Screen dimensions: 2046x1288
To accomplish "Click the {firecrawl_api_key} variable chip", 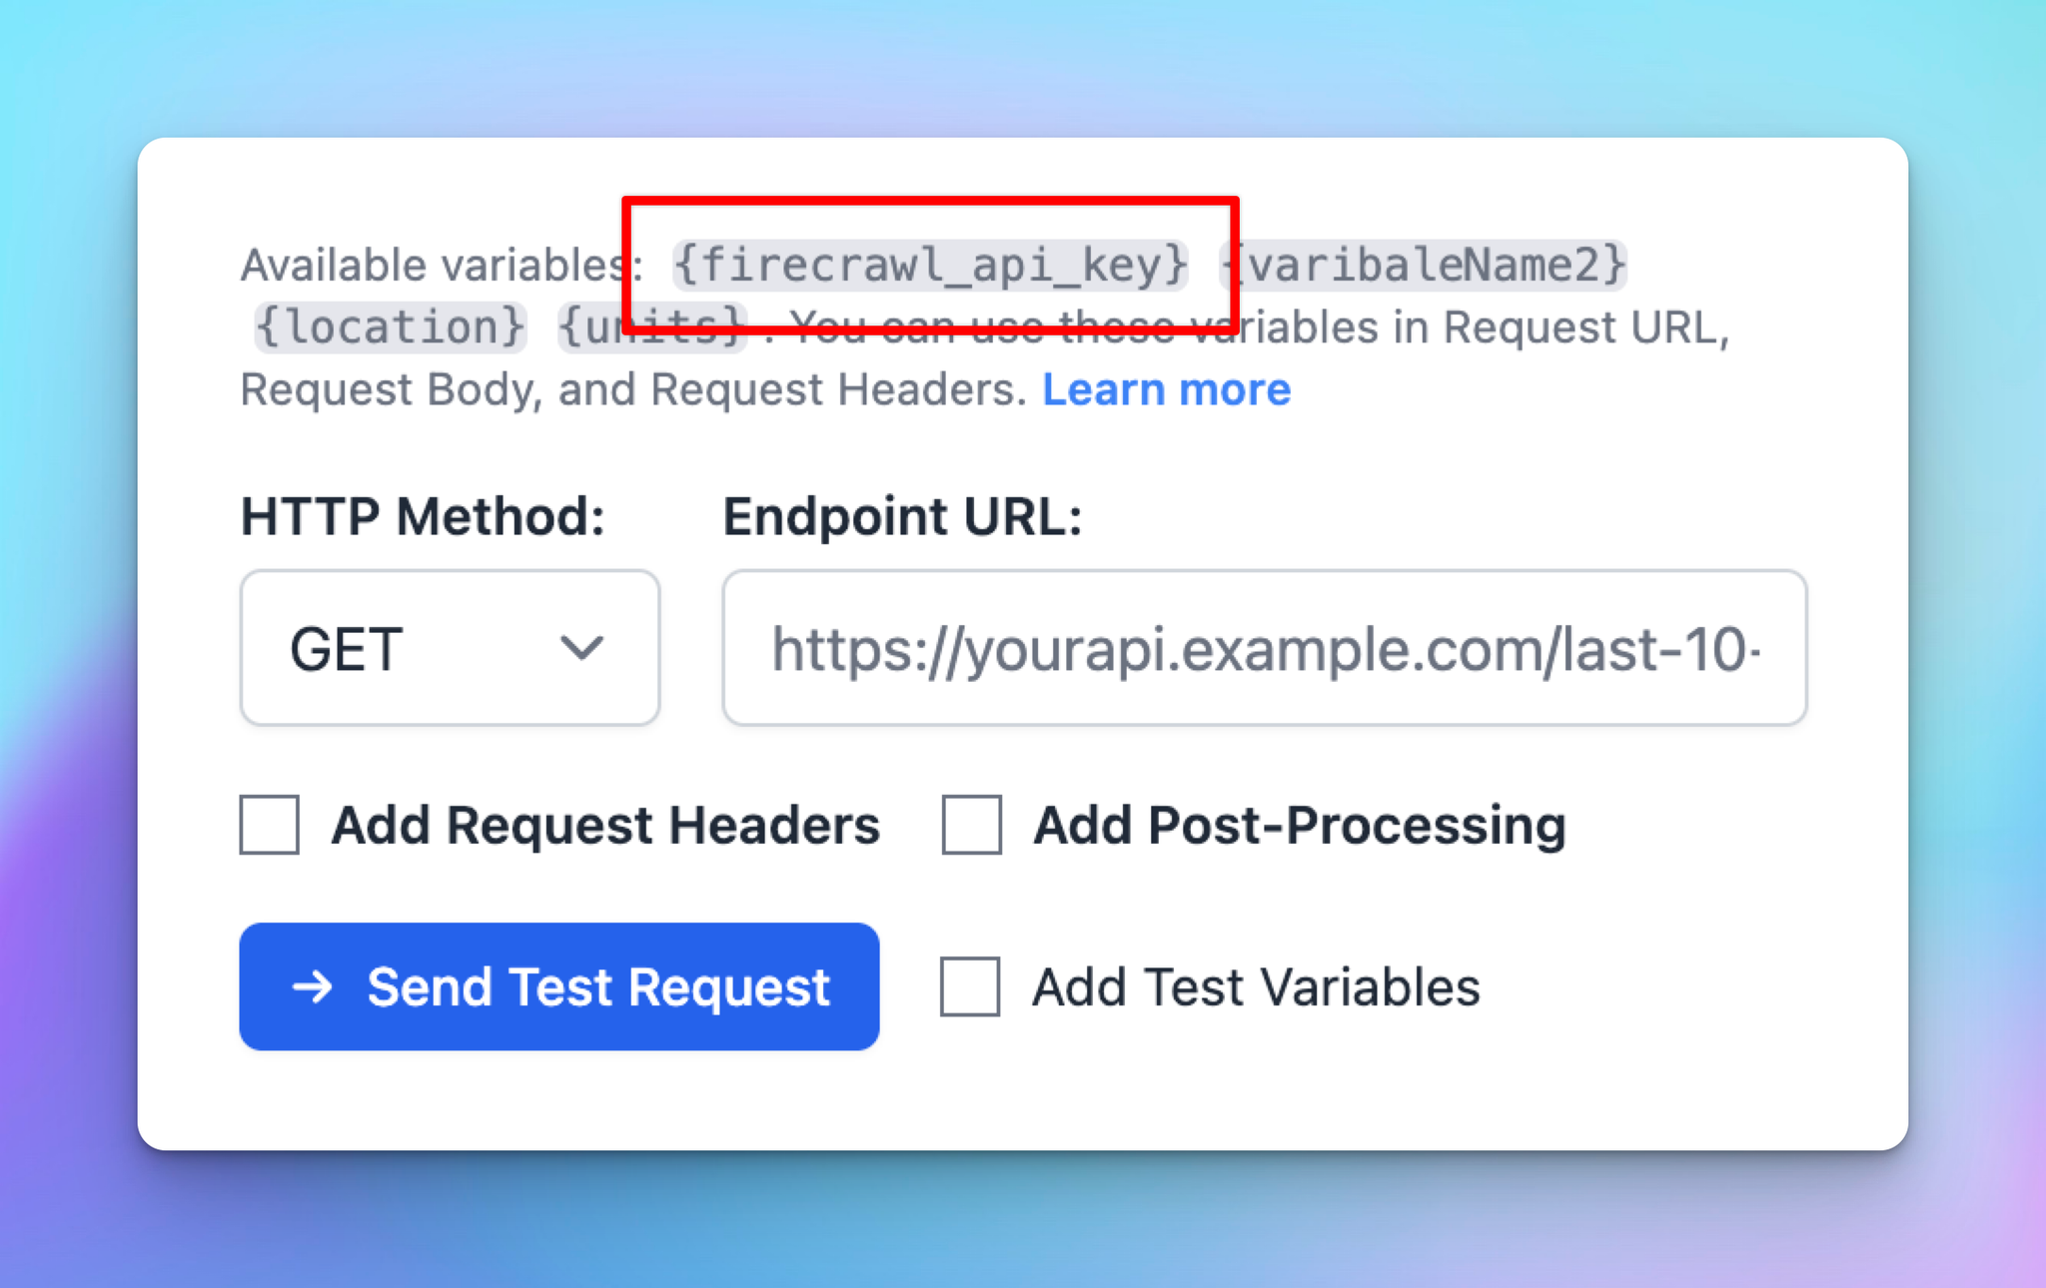I will [930, 265].
